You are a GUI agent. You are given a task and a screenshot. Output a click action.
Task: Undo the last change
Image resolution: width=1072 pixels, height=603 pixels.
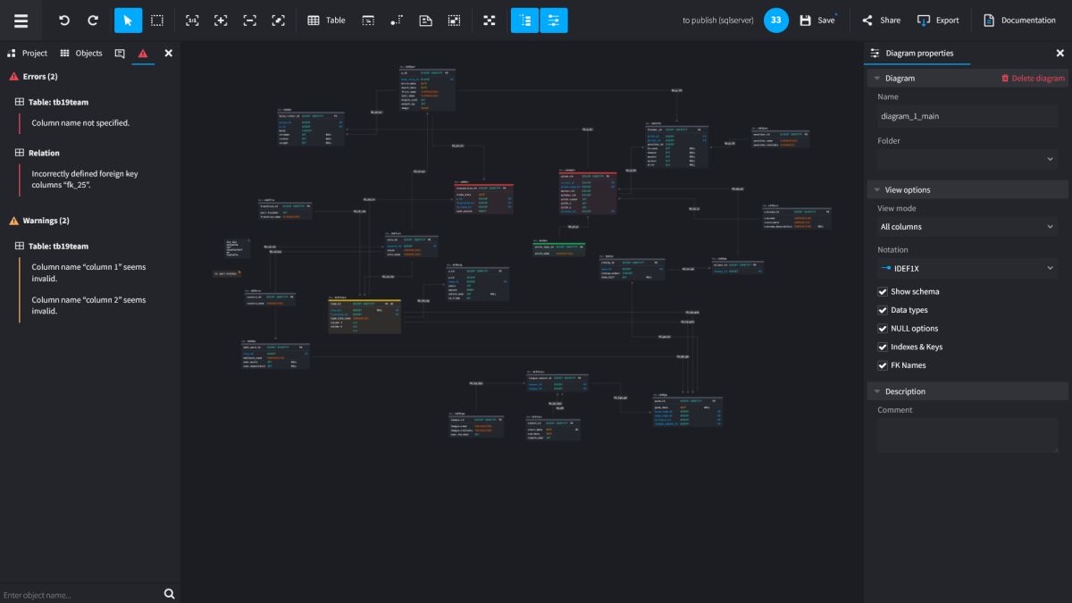(x=62, y=20)
